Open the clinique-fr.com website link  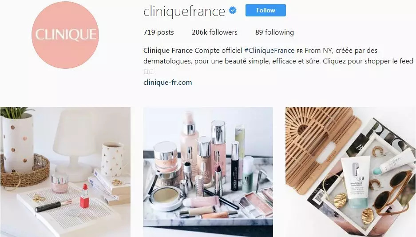coord(167,83)
